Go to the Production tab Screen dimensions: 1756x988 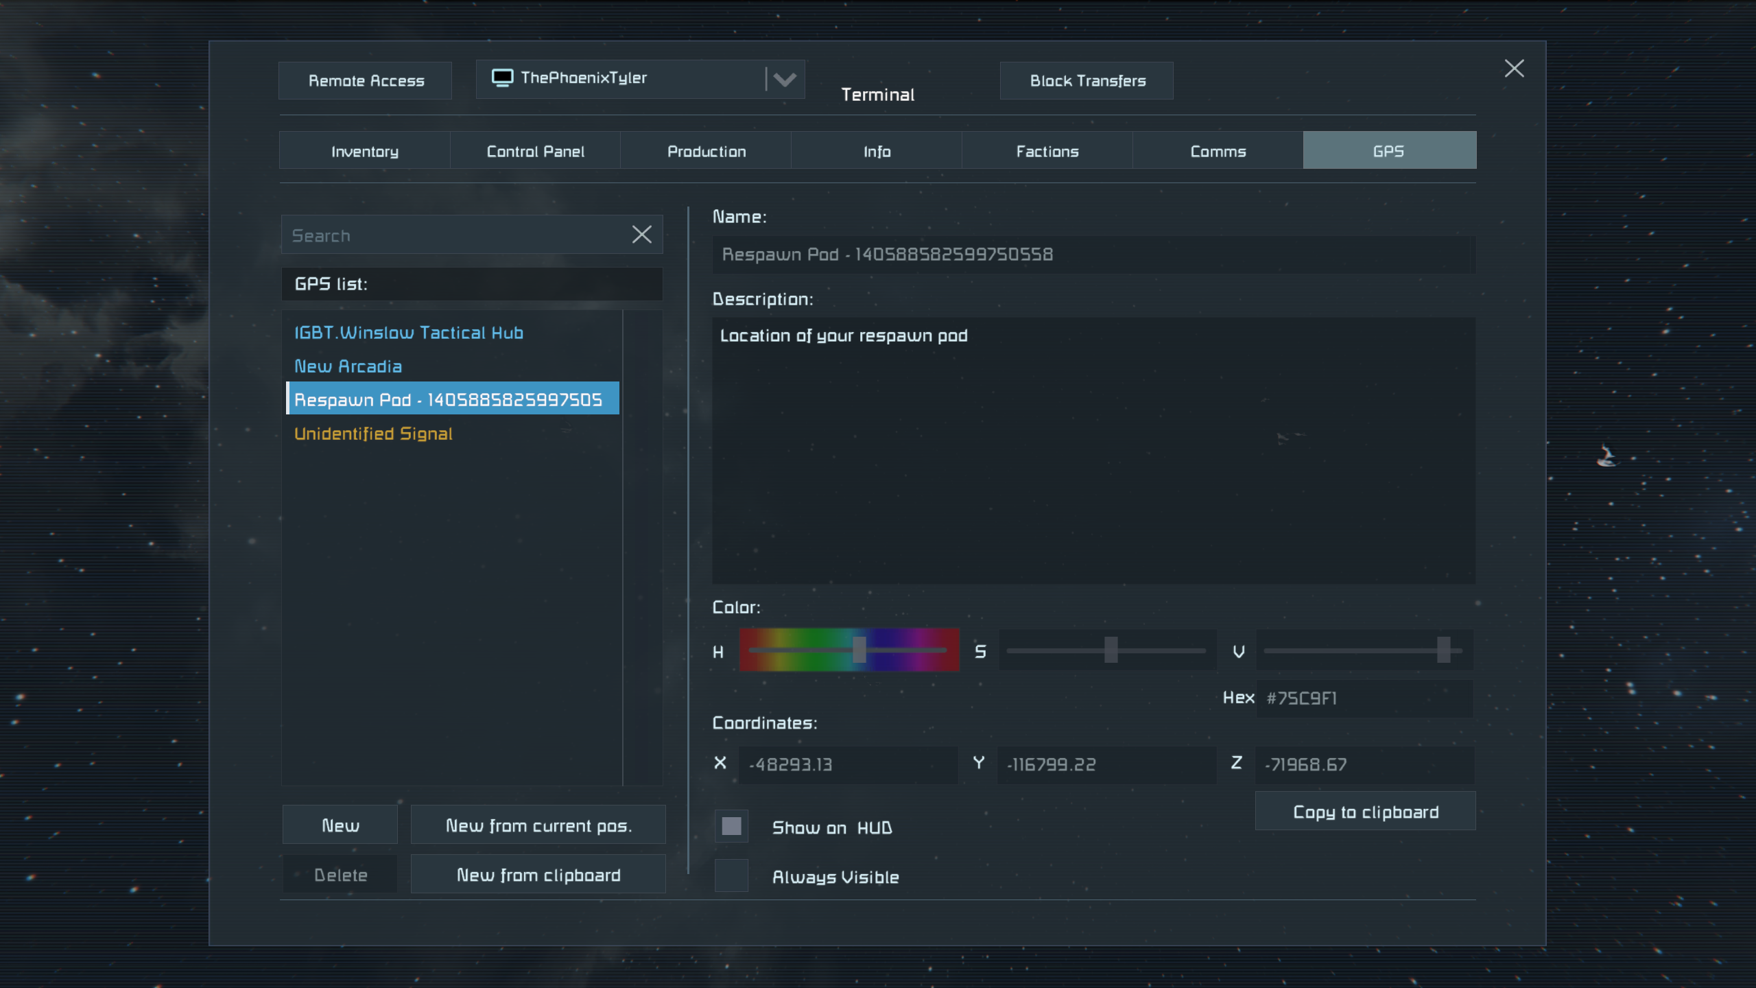pos(707,151)
